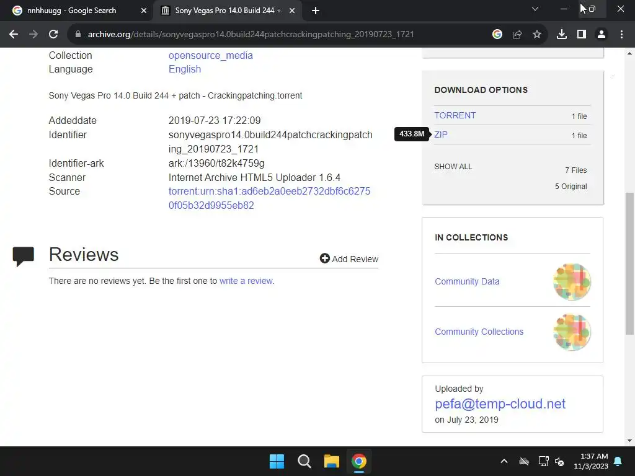Click the Community Collections thumbnail image

tap(572, 332)
